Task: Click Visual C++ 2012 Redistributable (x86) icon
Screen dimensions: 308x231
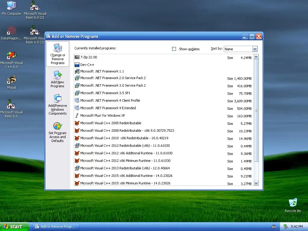Action: (77, 146)
